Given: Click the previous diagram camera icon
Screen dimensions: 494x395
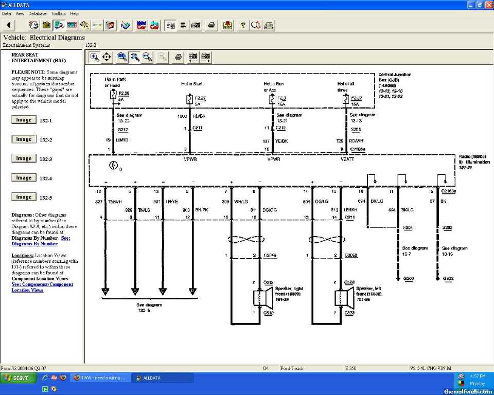Looking at the screenshot, I should (193, 57).
